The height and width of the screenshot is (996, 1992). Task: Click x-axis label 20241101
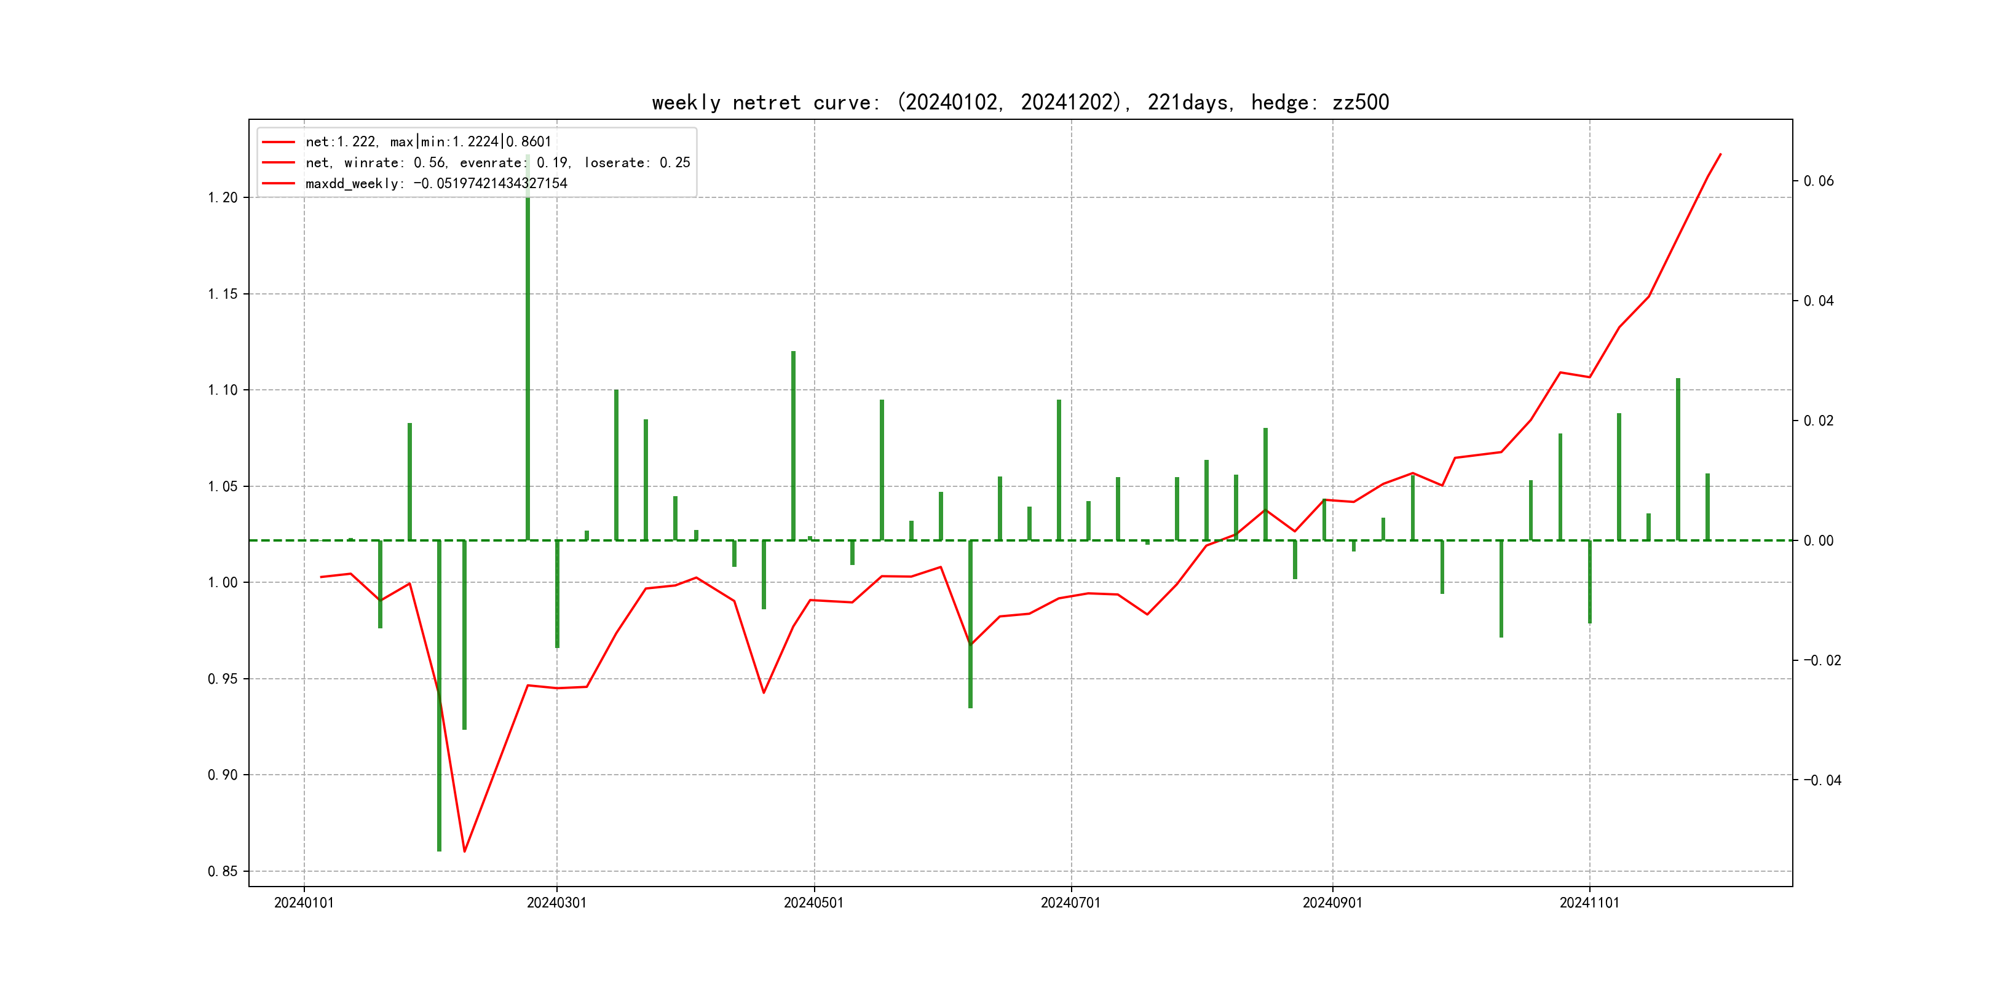coord(1589,903)
